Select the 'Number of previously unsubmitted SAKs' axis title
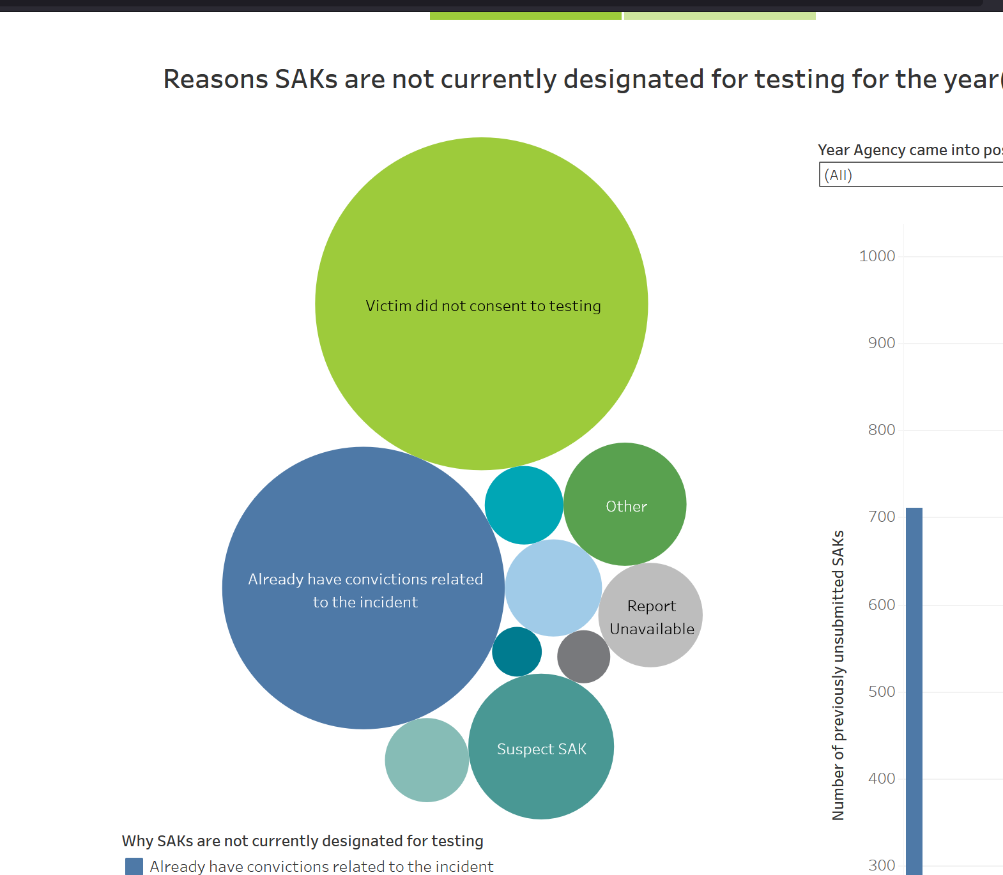Screen dimensions: 1003x875 (x=838, y=674)
